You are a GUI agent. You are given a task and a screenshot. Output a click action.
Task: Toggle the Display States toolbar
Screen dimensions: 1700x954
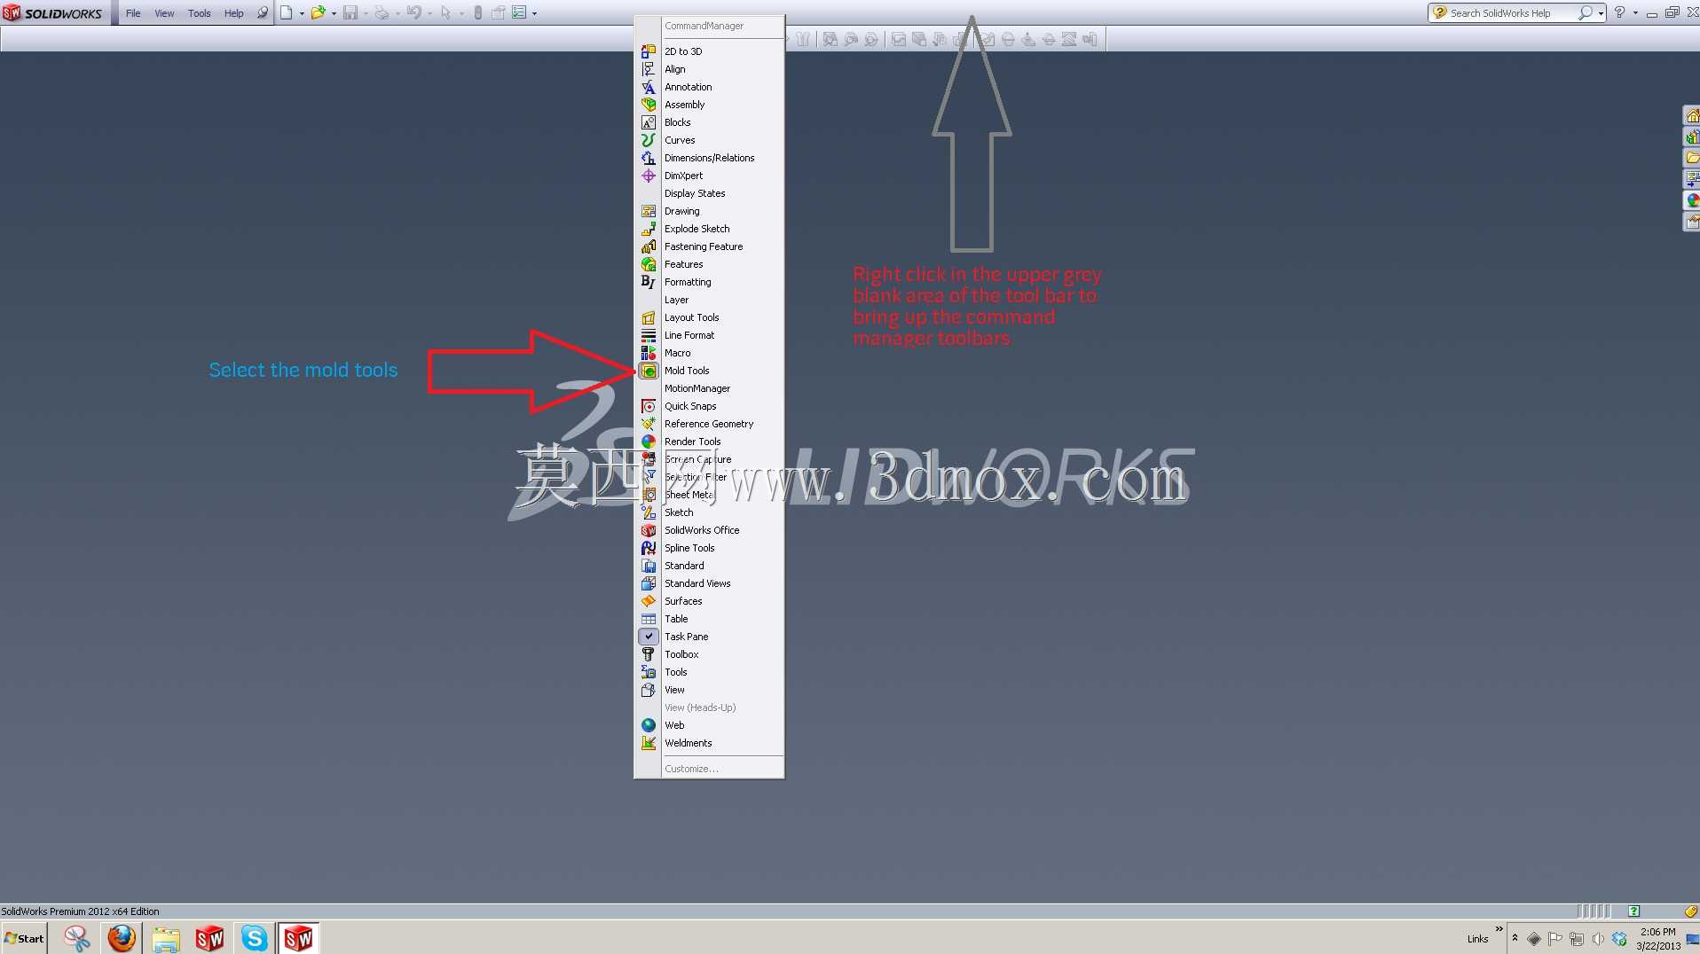coord(709,193)
